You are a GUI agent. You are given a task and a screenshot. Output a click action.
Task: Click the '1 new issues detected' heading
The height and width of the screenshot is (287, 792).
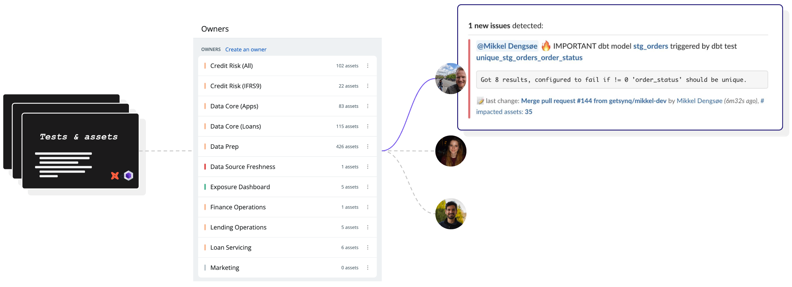pos(506,26)
